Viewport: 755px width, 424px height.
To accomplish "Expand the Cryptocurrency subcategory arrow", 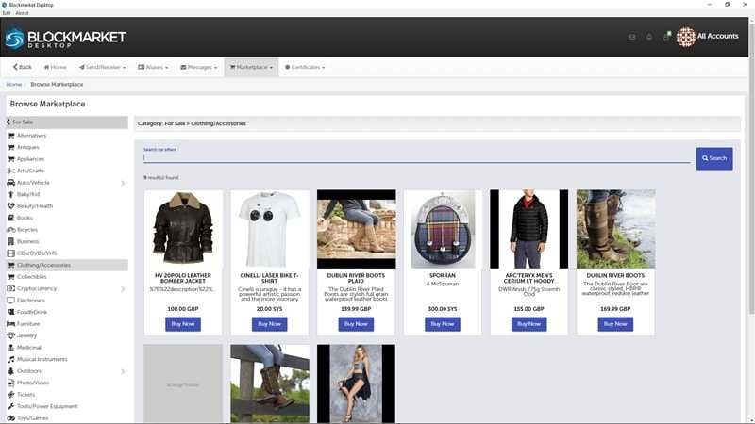I will [122, 288].
